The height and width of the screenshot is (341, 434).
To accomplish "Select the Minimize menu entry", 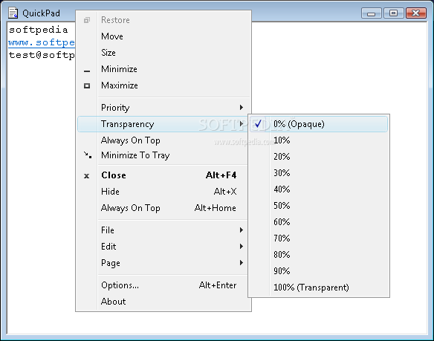I will click(x=163, y=69).
